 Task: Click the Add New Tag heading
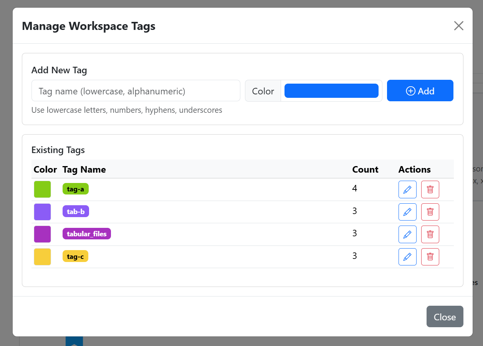59,70
